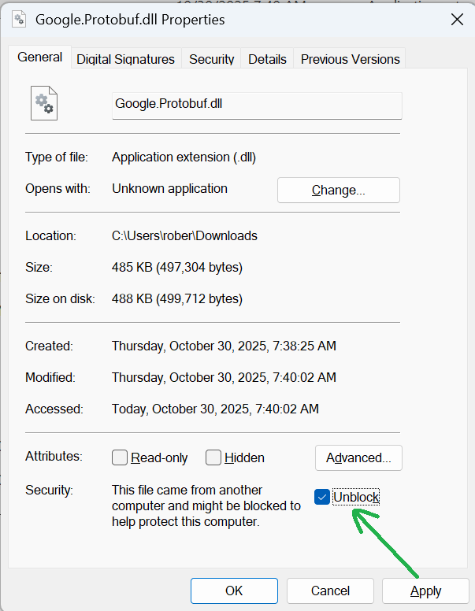The height and width of the screenshot is (611, 475).
Task: Open Advanced... attributes settings
Action: point(358,457)
